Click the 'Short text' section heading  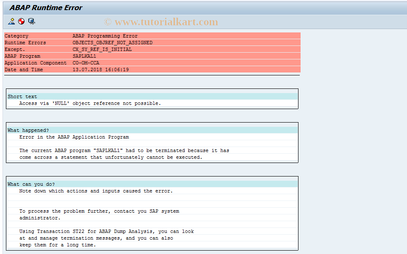click(x=22, y=96)
